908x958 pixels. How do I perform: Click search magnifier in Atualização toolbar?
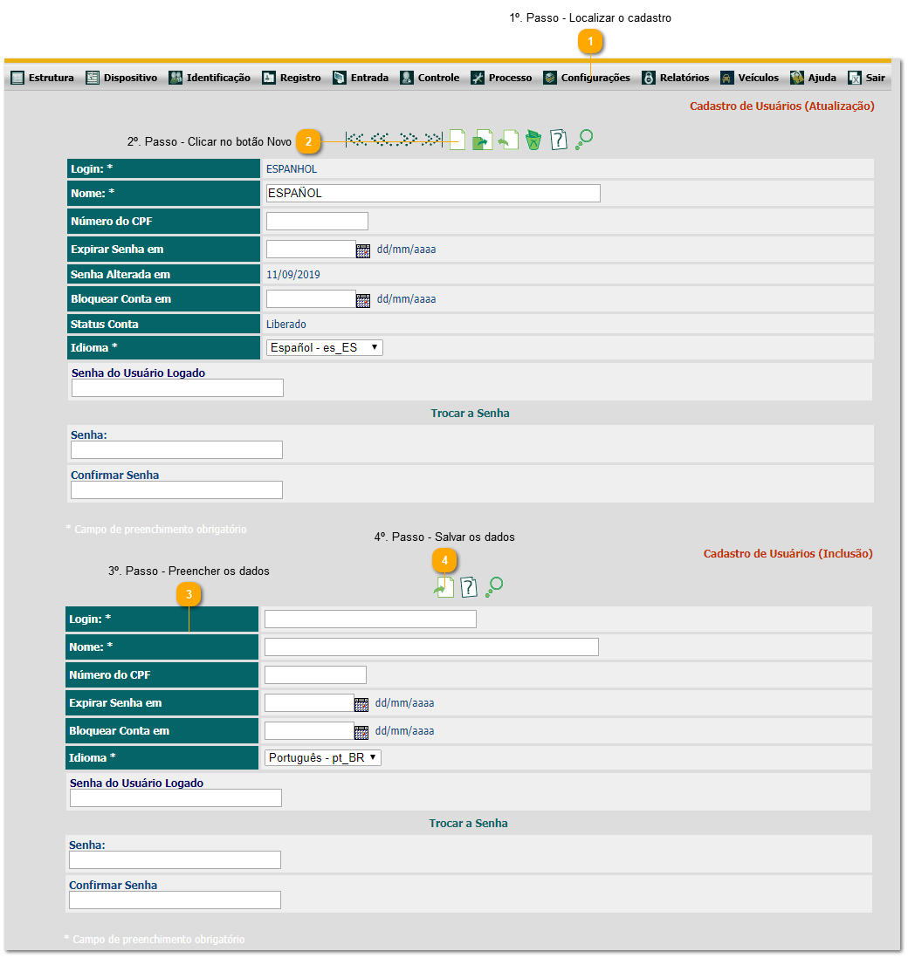pos(584,140)
